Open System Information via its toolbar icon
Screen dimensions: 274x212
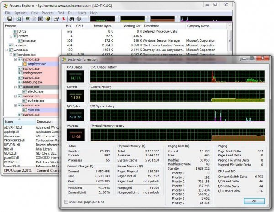coord(27,19)
